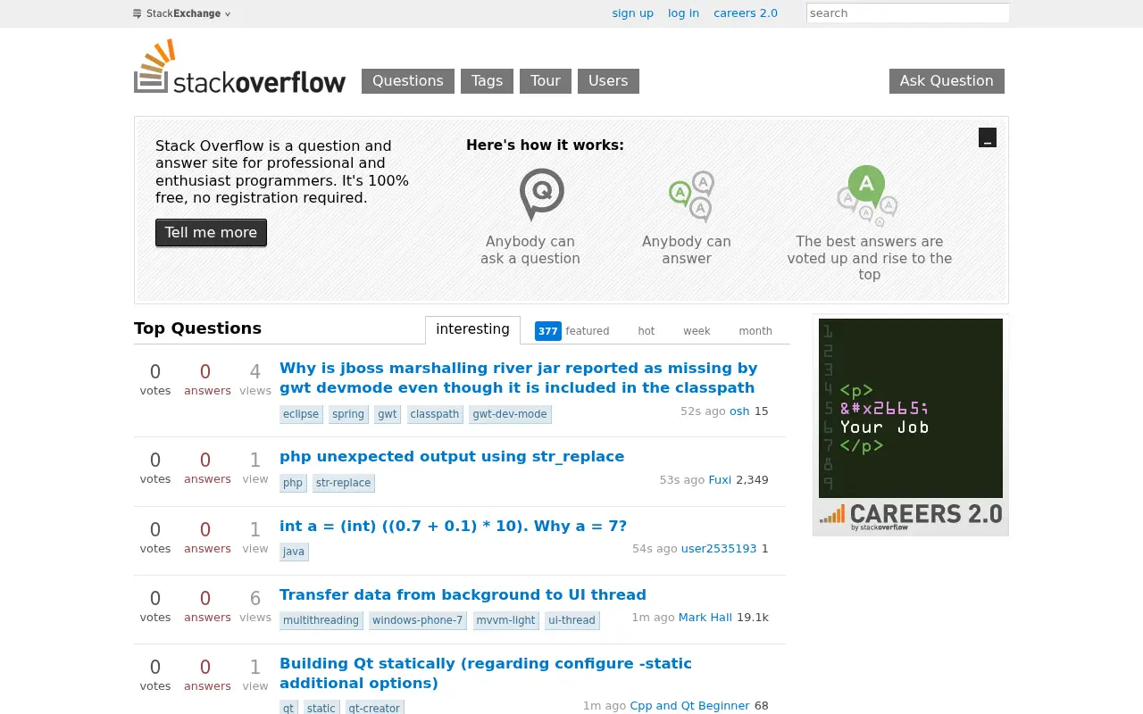Open Transfer data from background question
Screen dimensions: 1143x714
463,594
